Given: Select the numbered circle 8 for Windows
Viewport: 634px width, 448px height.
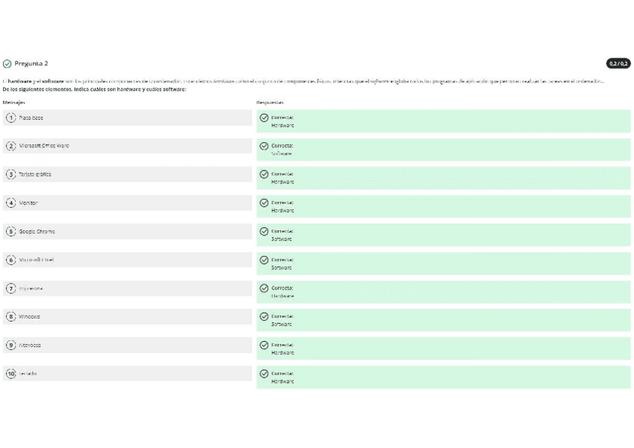Looking at the screenshot, I should click(x=10, y=316).
